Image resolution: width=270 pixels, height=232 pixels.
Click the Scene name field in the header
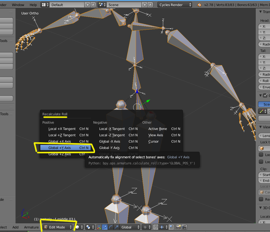coord(124,5)
